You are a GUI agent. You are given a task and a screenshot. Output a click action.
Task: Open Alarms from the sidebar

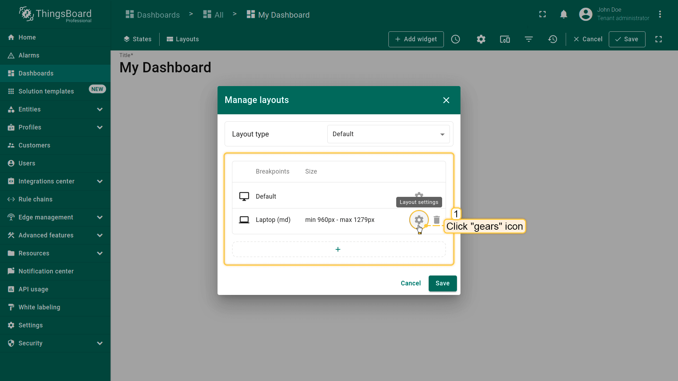pyautogui.click(x=29, y=55)
